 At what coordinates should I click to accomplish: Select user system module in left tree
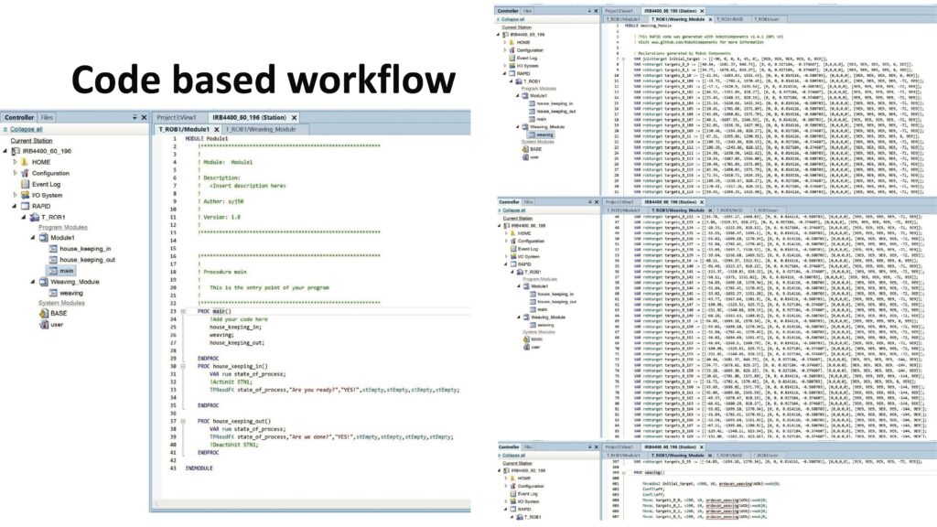56,324
